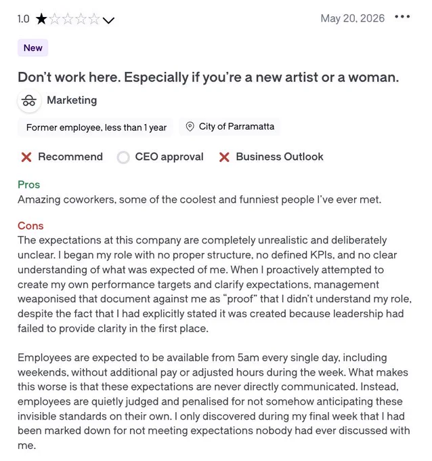Click the empty circle beside CEO approval

(x=123, y=157)
